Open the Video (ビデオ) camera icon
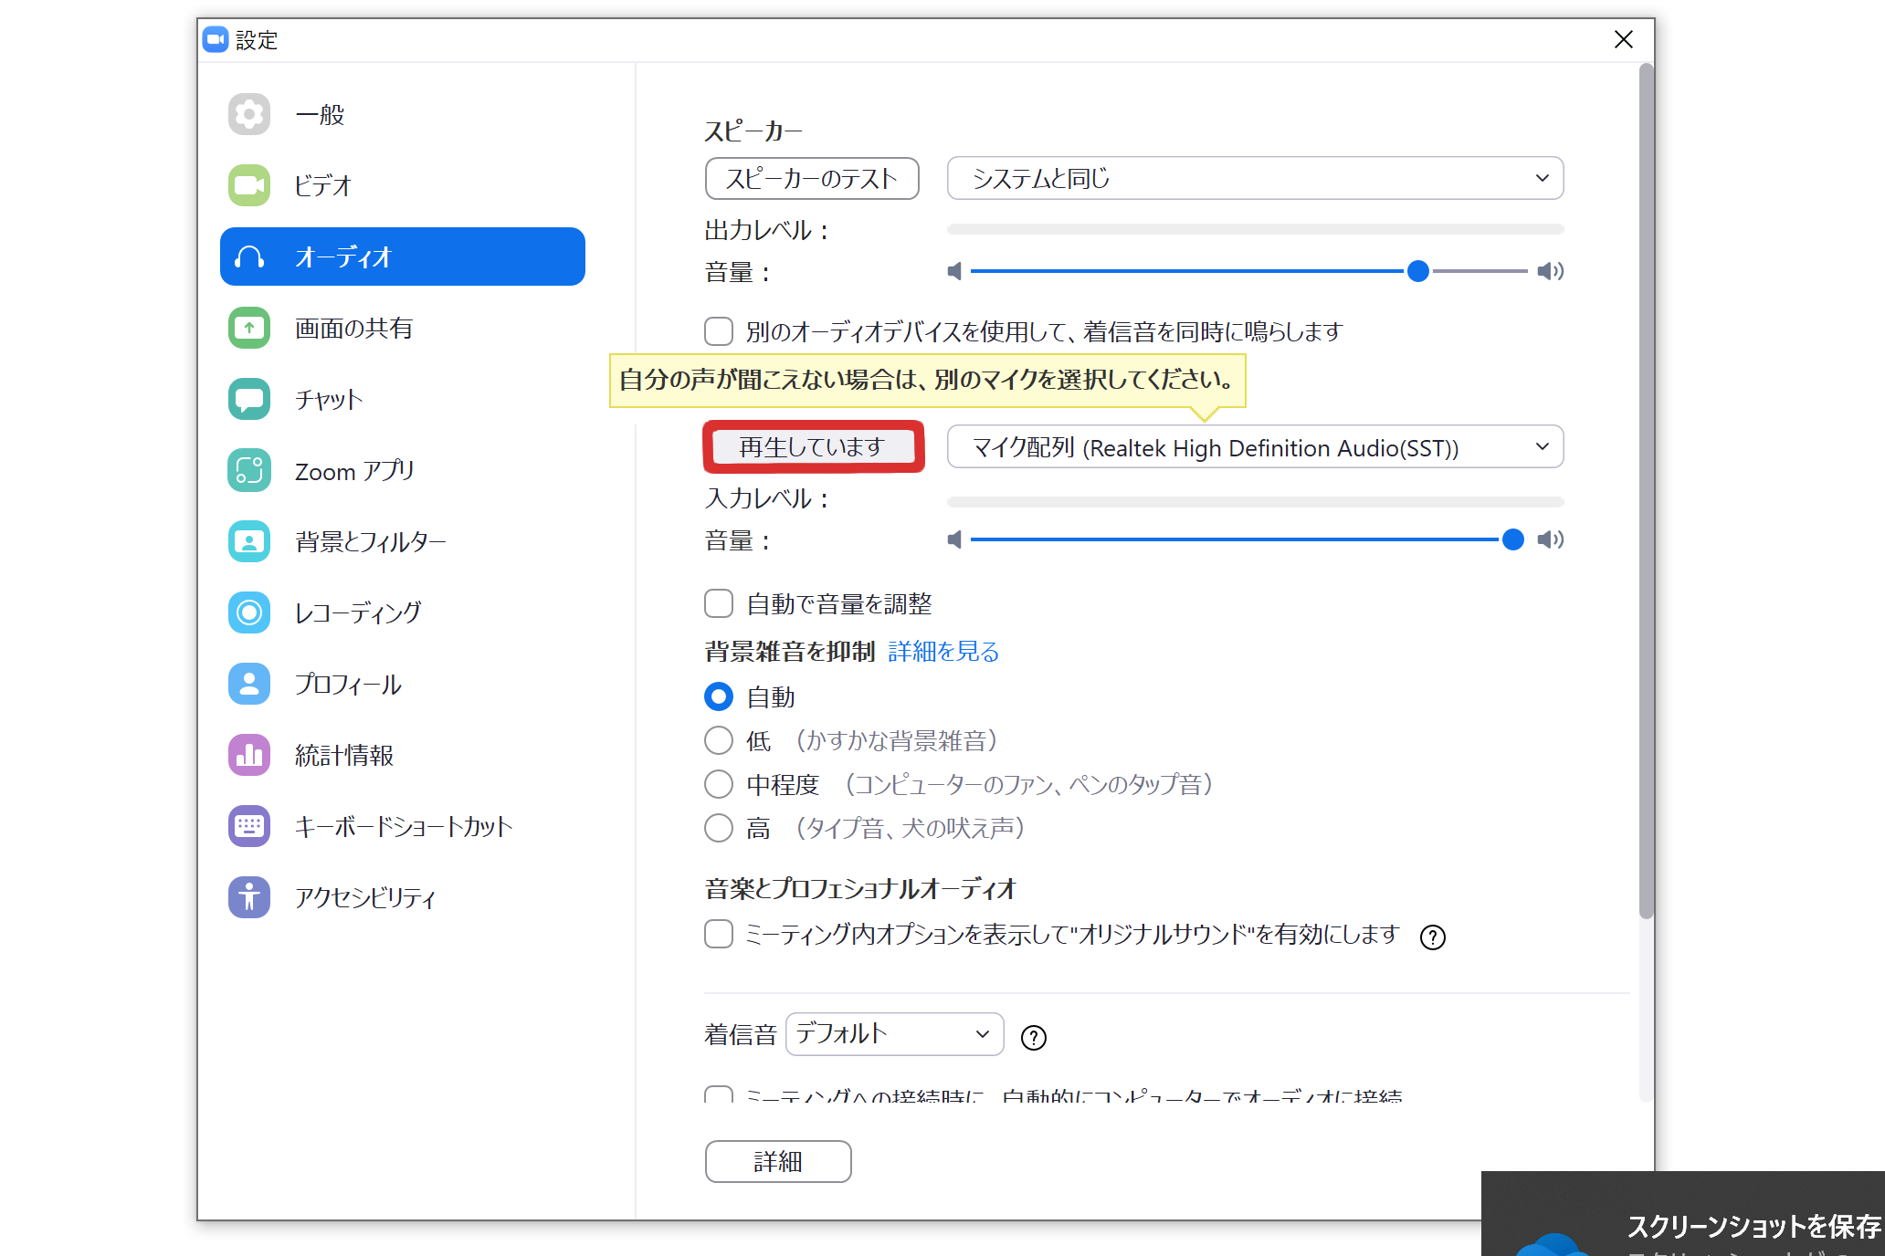 pos(248,186)
